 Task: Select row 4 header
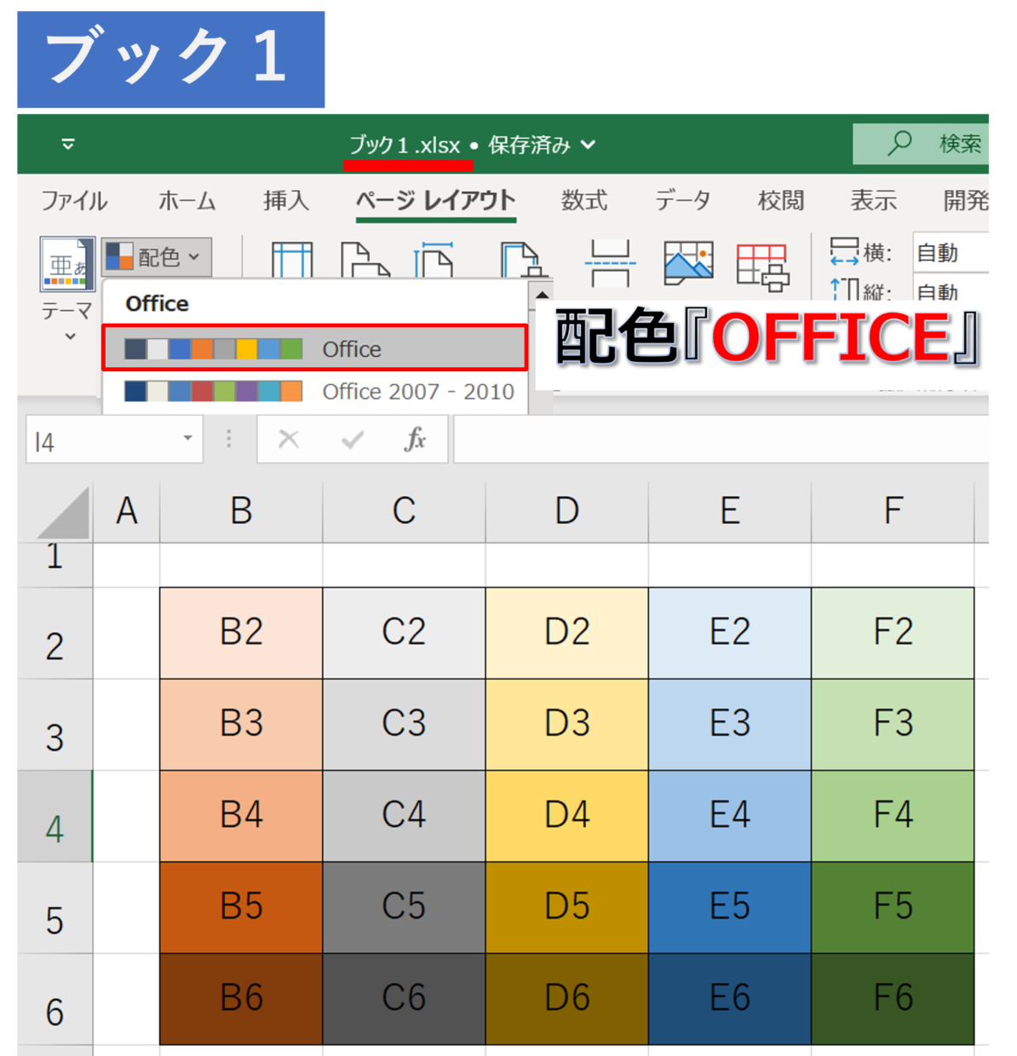click(55, 816)
